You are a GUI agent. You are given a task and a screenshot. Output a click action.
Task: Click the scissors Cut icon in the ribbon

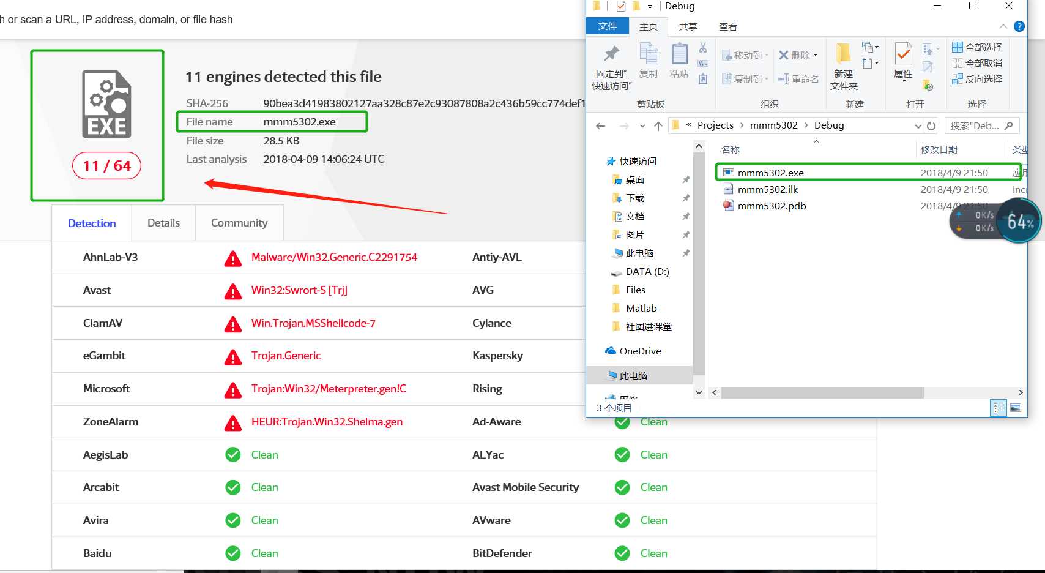(703, 47)
